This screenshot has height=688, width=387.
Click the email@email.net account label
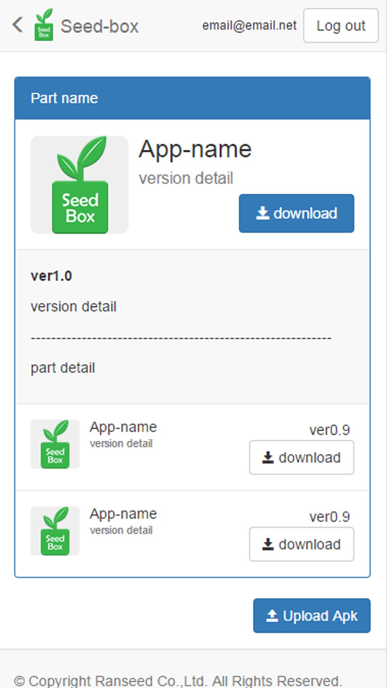click(249, 25)
